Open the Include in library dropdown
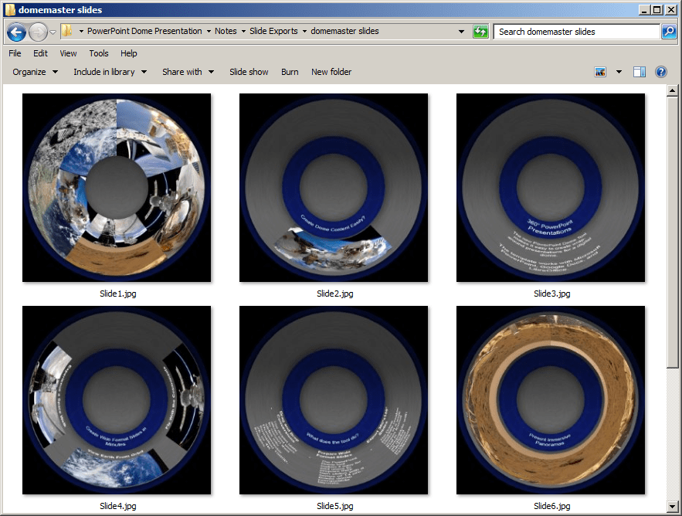The width and height of the screenshot is (682, 516). 110,72
